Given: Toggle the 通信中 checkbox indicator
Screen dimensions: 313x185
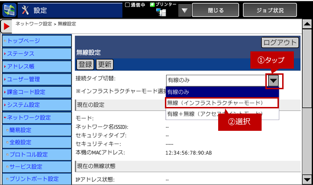Looking at the screenshot, I should [x=128, y=5].
